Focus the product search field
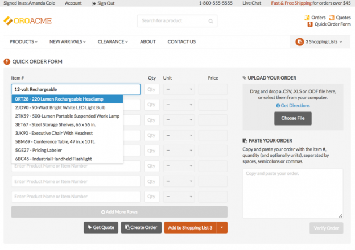This screenshot has width=355, height=250. [177, 21]
